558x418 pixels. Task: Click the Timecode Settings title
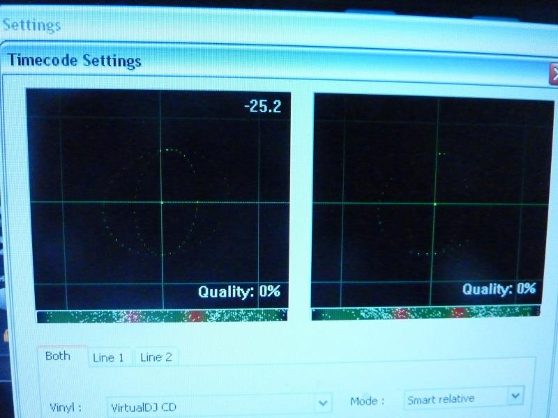point(75,60)
